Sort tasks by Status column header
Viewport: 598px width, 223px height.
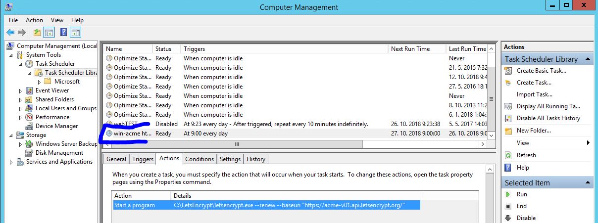(166, 49)
